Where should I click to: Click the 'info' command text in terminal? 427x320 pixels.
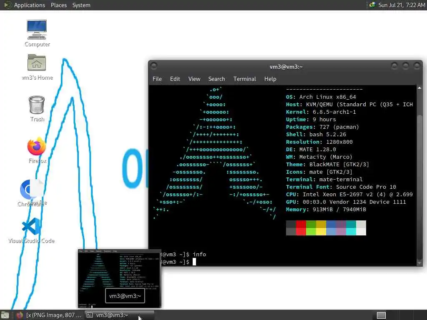[x=199, y=254]
